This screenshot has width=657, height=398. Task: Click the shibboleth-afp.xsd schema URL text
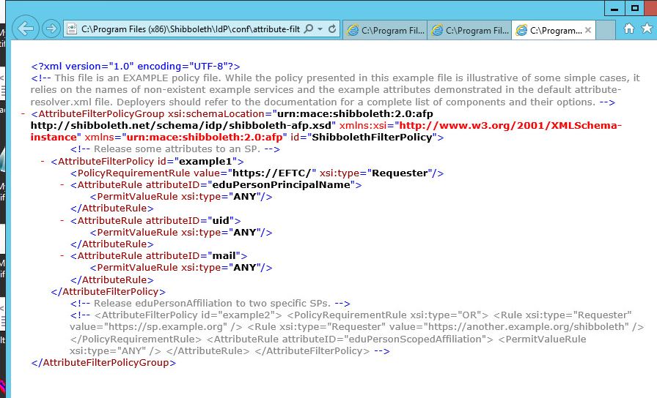tap(181, 125)
